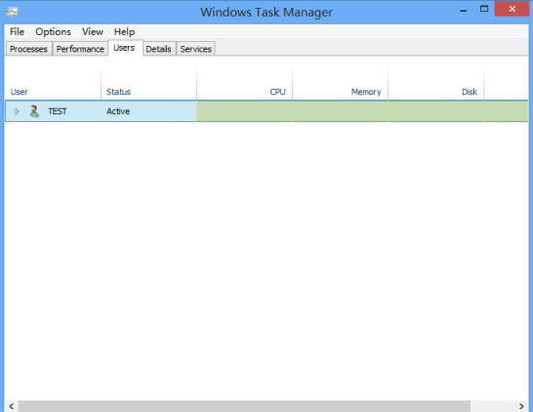Click the Task Manager title bar icon
The image size is (533, 412).
pyautogui.click(x=12, y=12)
